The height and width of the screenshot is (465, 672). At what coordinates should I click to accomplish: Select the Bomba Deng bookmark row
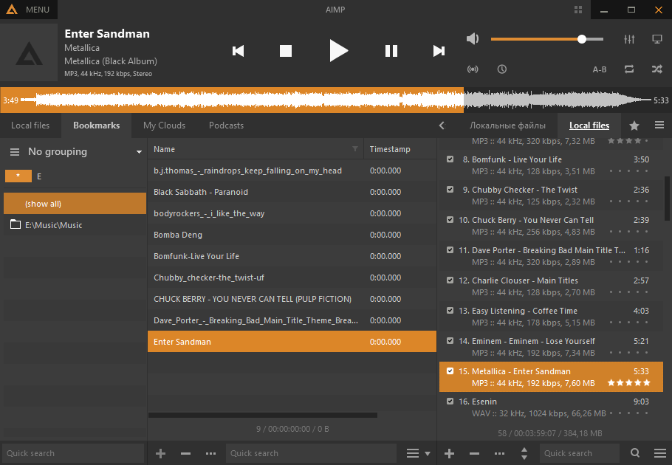tap(292, 235)
